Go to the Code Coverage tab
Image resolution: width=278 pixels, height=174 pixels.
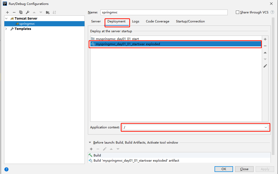pos(157,21)
